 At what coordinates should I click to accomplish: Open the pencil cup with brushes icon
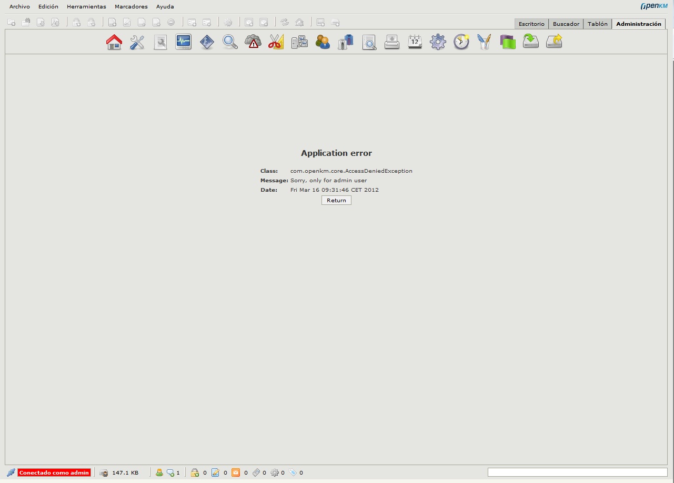coord(485,42)
